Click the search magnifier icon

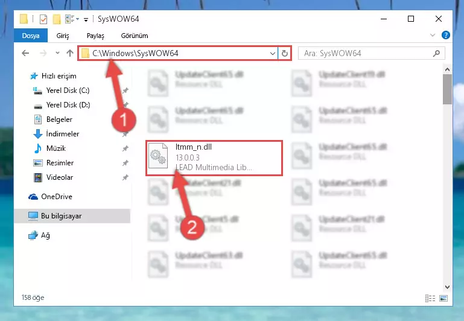click(436, 54)
